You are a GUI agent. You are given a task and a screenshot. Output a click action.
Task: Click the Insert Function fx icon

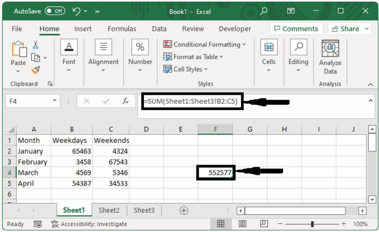click(x=126, y=101)
